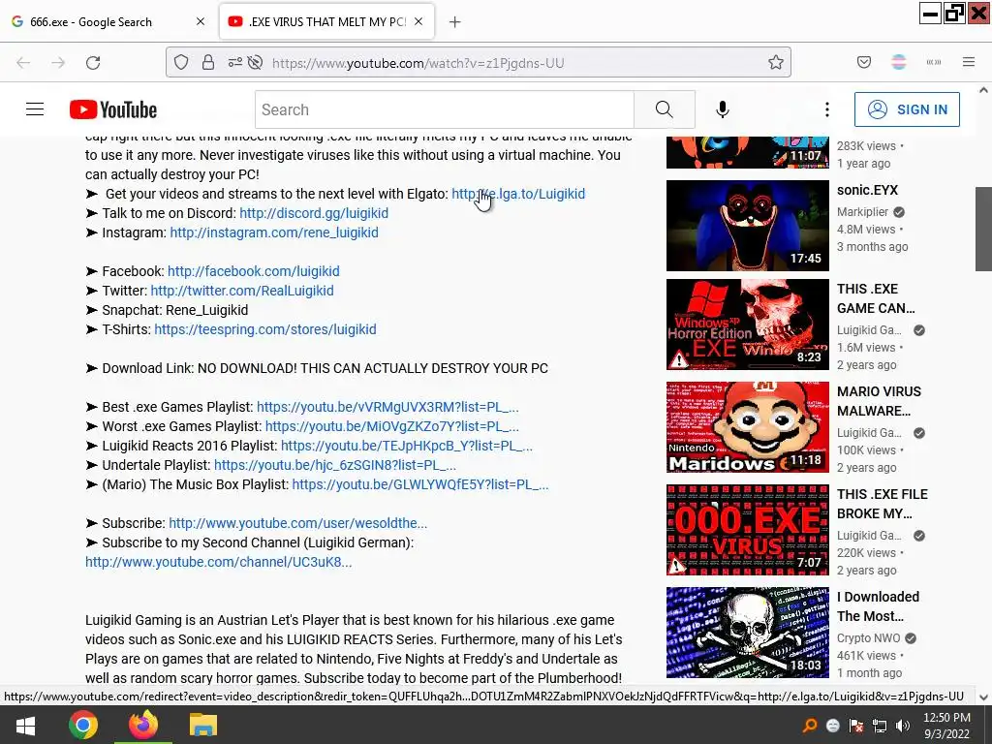The width and height of the screenshot is (992, 744).
Task: Open the I Downloaded The Most... title
Action: point(878,606)
